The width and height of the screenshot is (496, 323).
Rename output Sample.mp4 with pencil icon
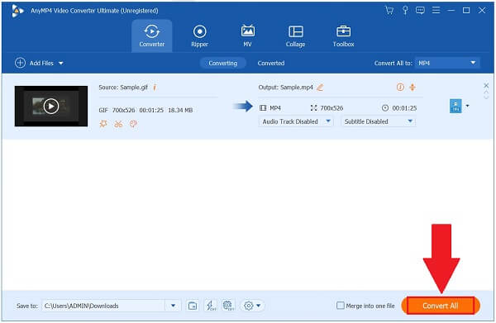pyautogui.click(x=320, y=88)
